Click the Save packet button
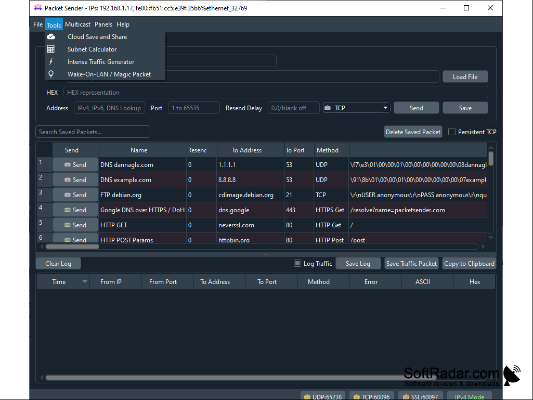The width and height of the screenshot is (533, 400). pyautogui.click(x=465, y=108)
